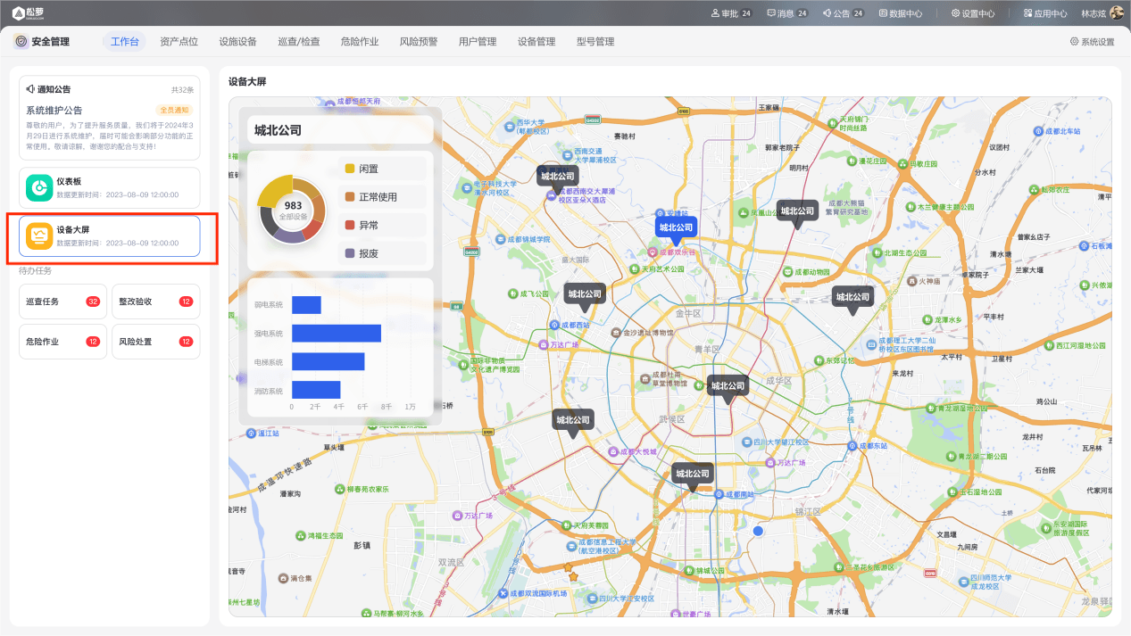Image resolution: width=1131 pixels, height=636 pixels.
Task: Click the blue location dot on map
Action: 758,531
